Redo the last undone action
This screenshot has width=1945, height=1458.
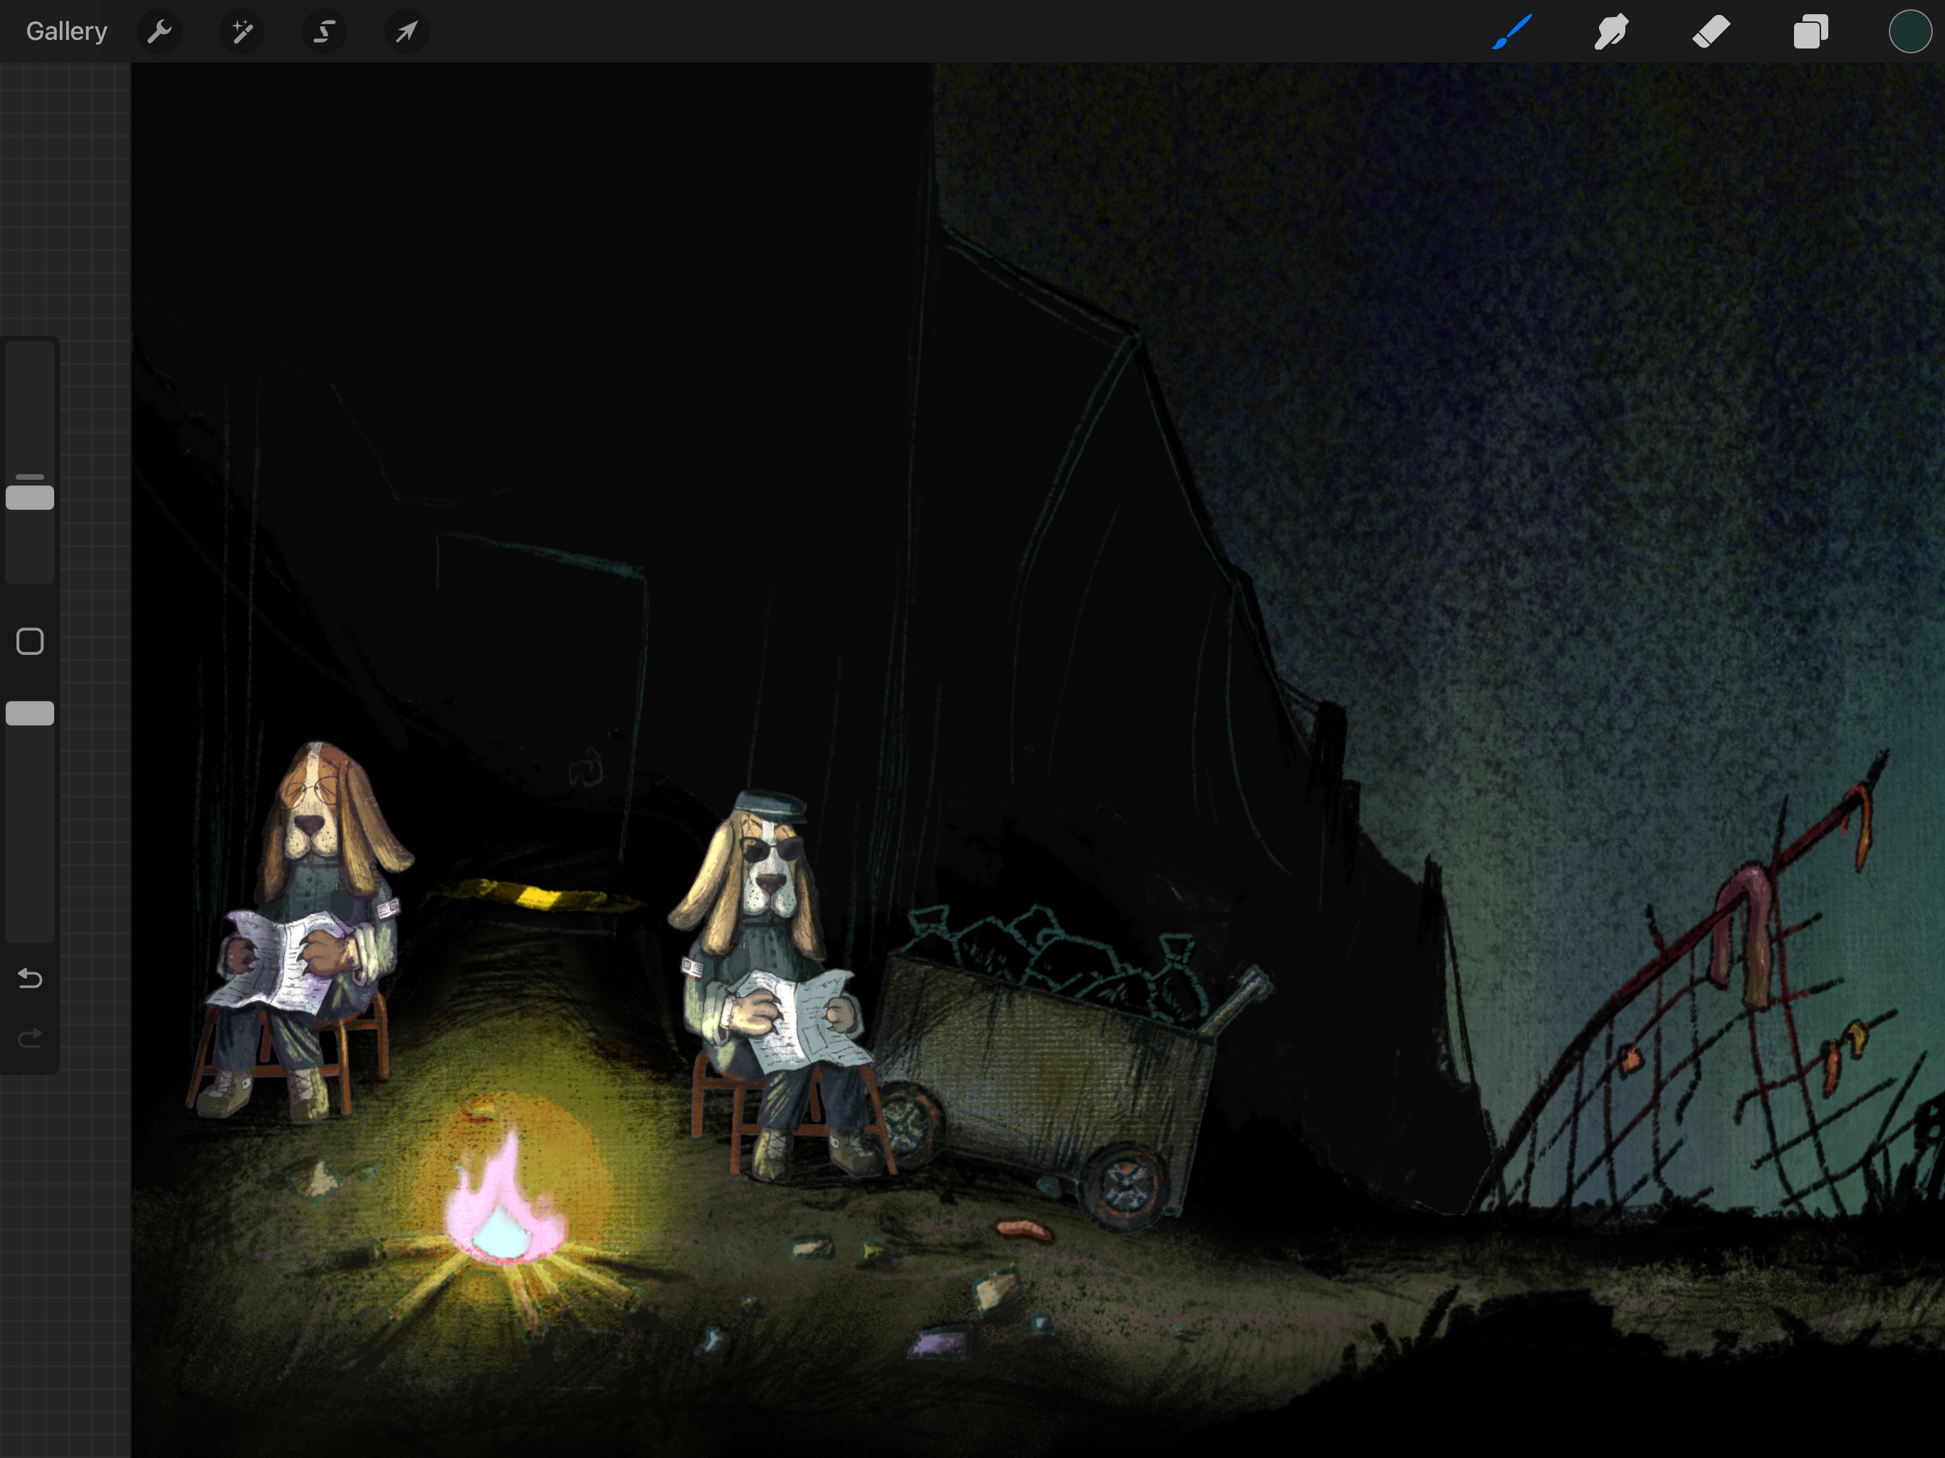(x=30, y=1039)
